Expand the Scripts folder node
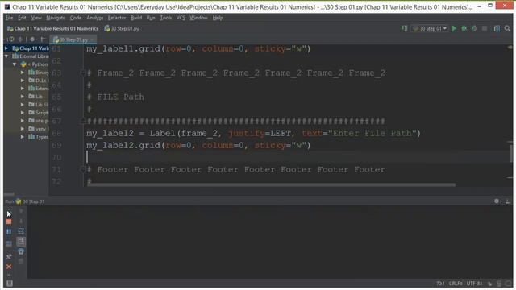 click(x=23, y=113)
